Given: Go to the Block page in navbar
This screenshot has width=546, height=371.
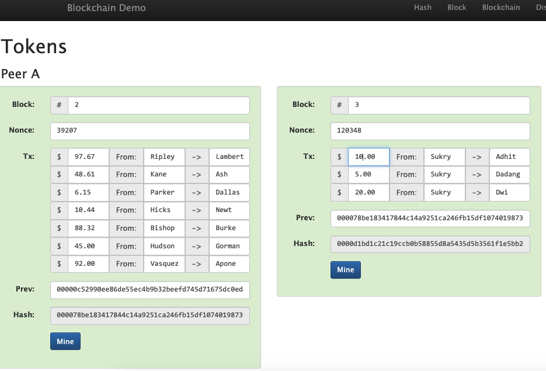Looking at the screenshot, I should tap(457, 8).
